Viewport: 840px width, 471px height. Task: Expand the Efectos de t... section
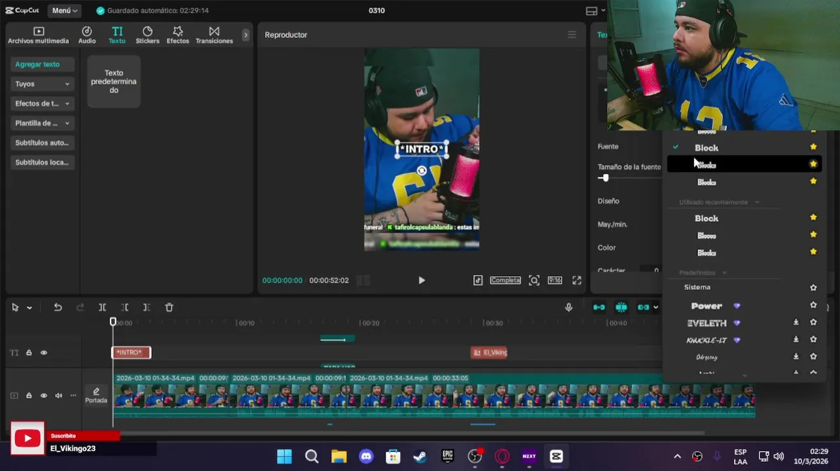tap(43, 103)
